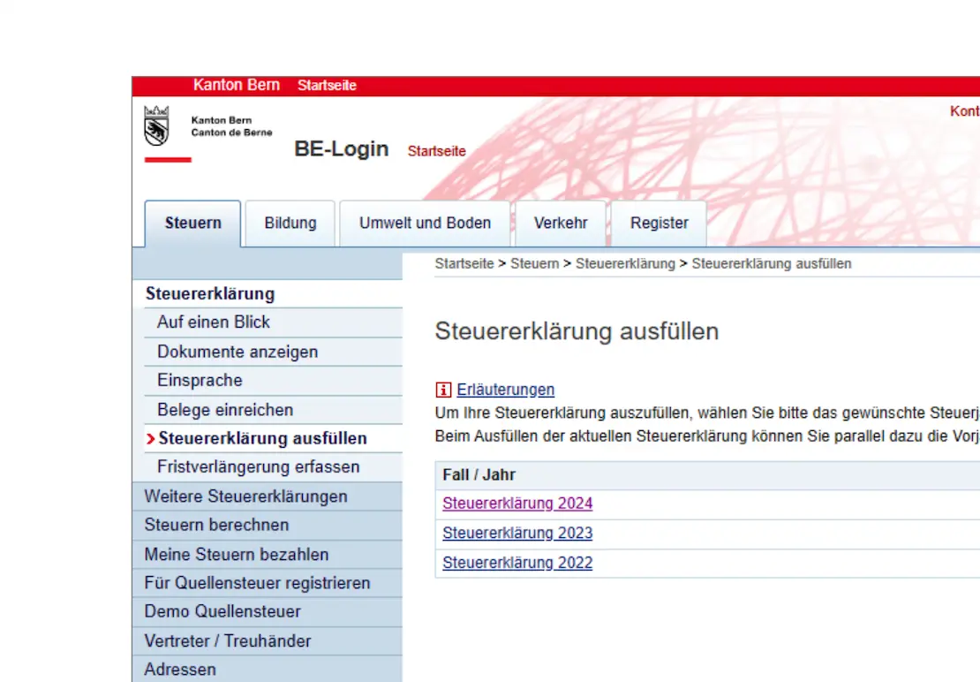The image size is (980, 682).
Task: Select Belege einreichen in sidebar menu
Action: click(225, 410)
